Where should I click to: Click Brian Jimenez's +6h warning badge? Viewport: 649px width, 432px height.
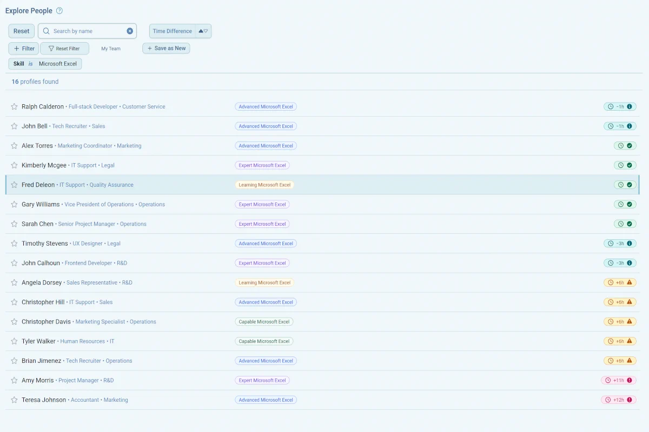(620, 361)
